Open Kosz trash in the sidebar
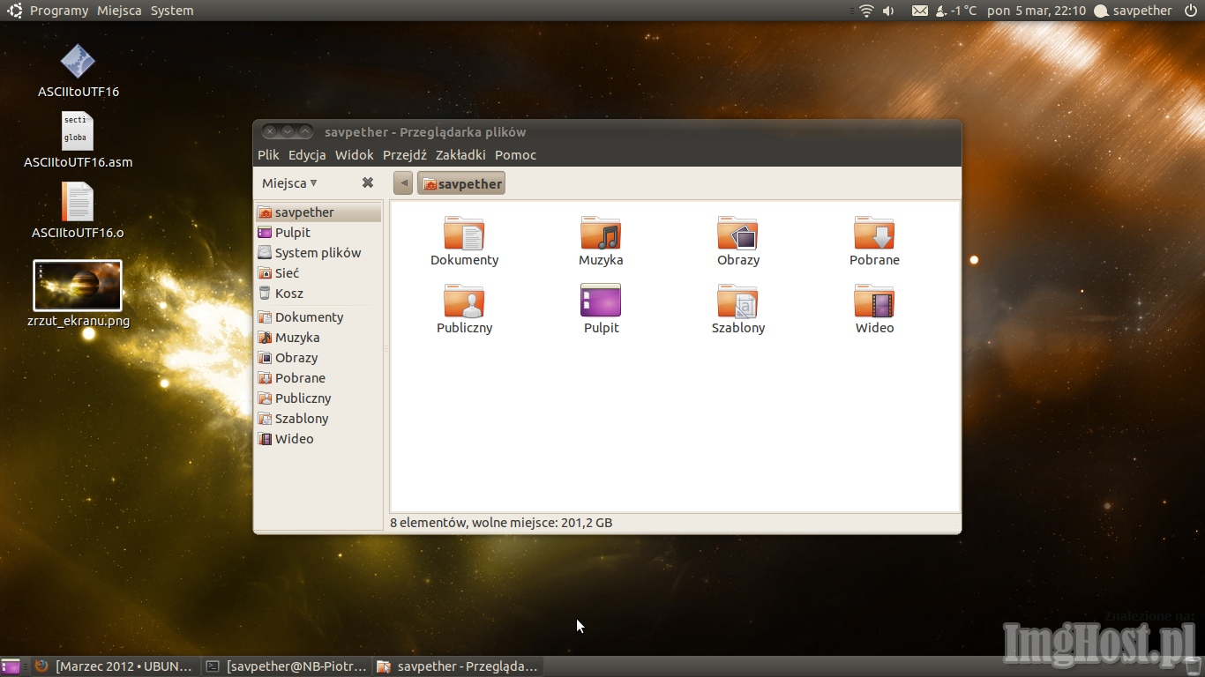1205x677 pixels. click(x=318, y=294)
